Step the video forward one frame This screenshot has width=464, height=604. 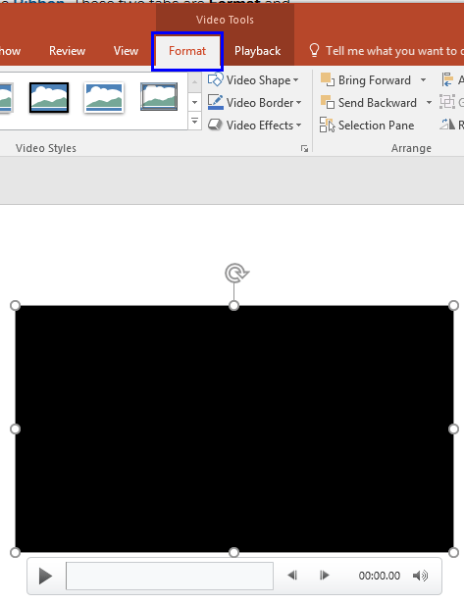(x=324, y=576)
